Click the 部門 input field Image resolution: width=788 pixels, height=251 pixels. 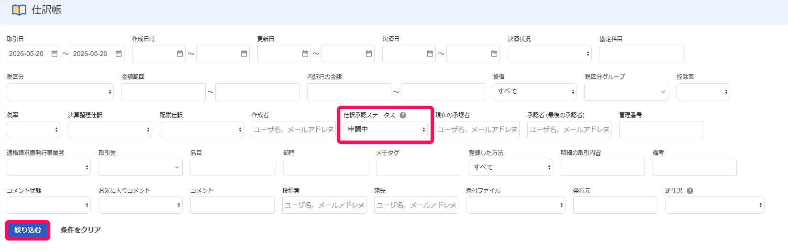click(326, 167)
